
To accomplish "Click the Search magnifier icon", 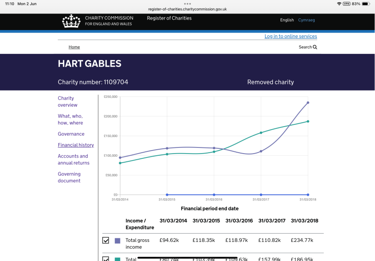I will click(315, 47).
